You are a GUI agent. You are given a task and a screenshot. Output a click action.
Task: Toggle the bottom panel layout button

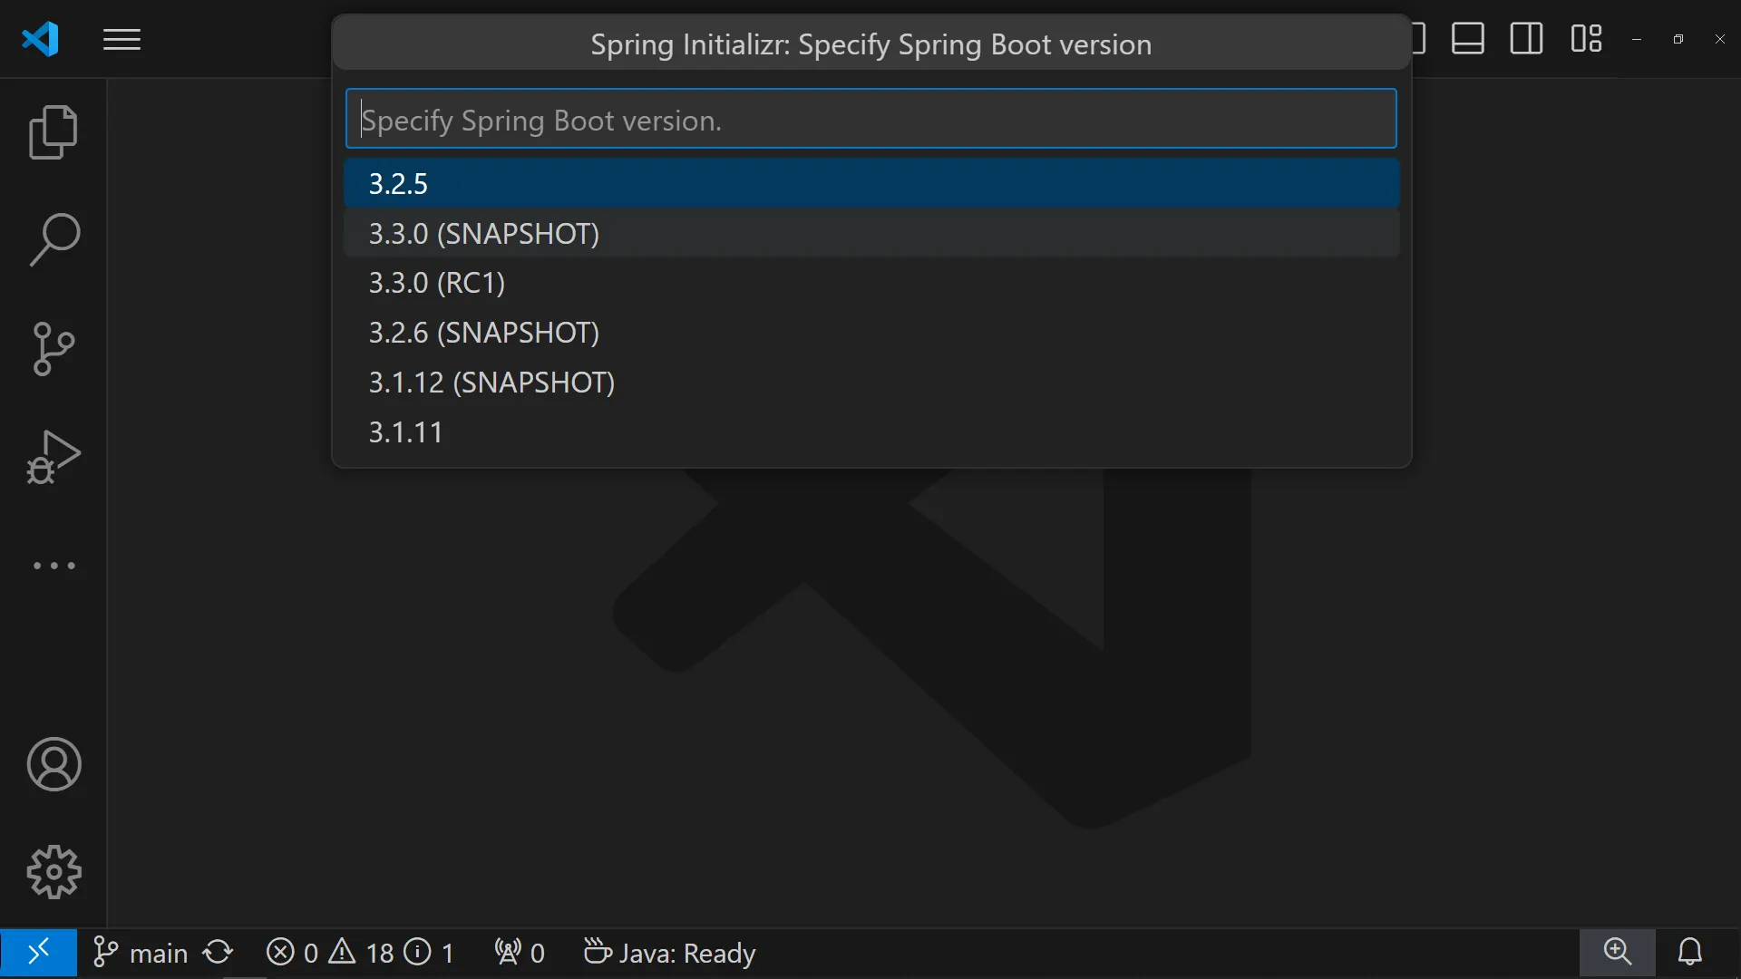pyautogui.click(x=1467, y=39)
